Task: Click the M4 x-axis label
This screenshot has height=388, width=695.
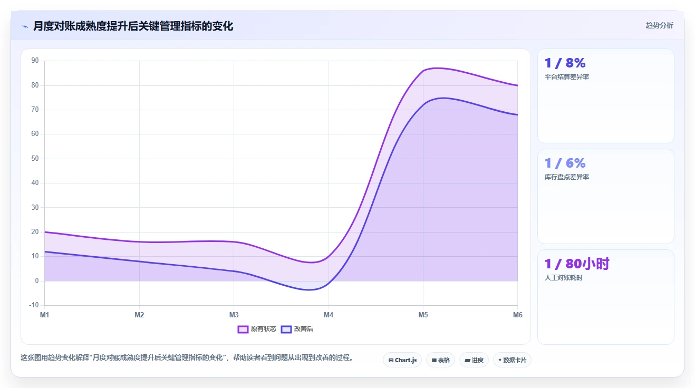Action: 329,315
